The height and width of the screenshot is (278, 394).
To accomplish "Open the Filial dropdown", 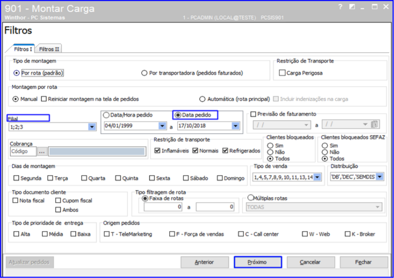I will [x=92, y=127].
